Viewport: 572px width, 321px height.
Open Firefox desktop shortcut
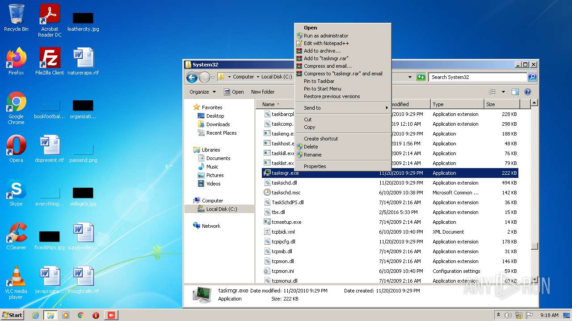(x=16, y=62)
